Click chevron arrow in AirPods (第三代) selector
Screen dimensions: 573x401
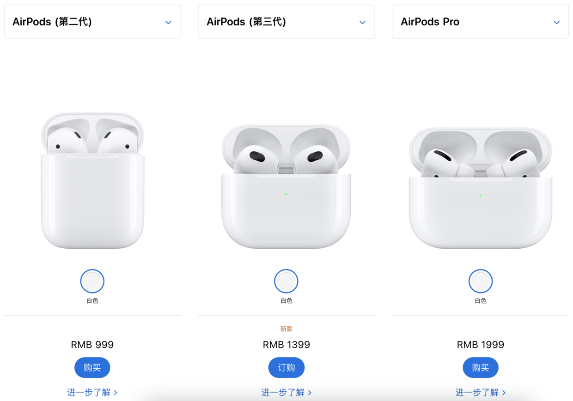pos(363,23)
